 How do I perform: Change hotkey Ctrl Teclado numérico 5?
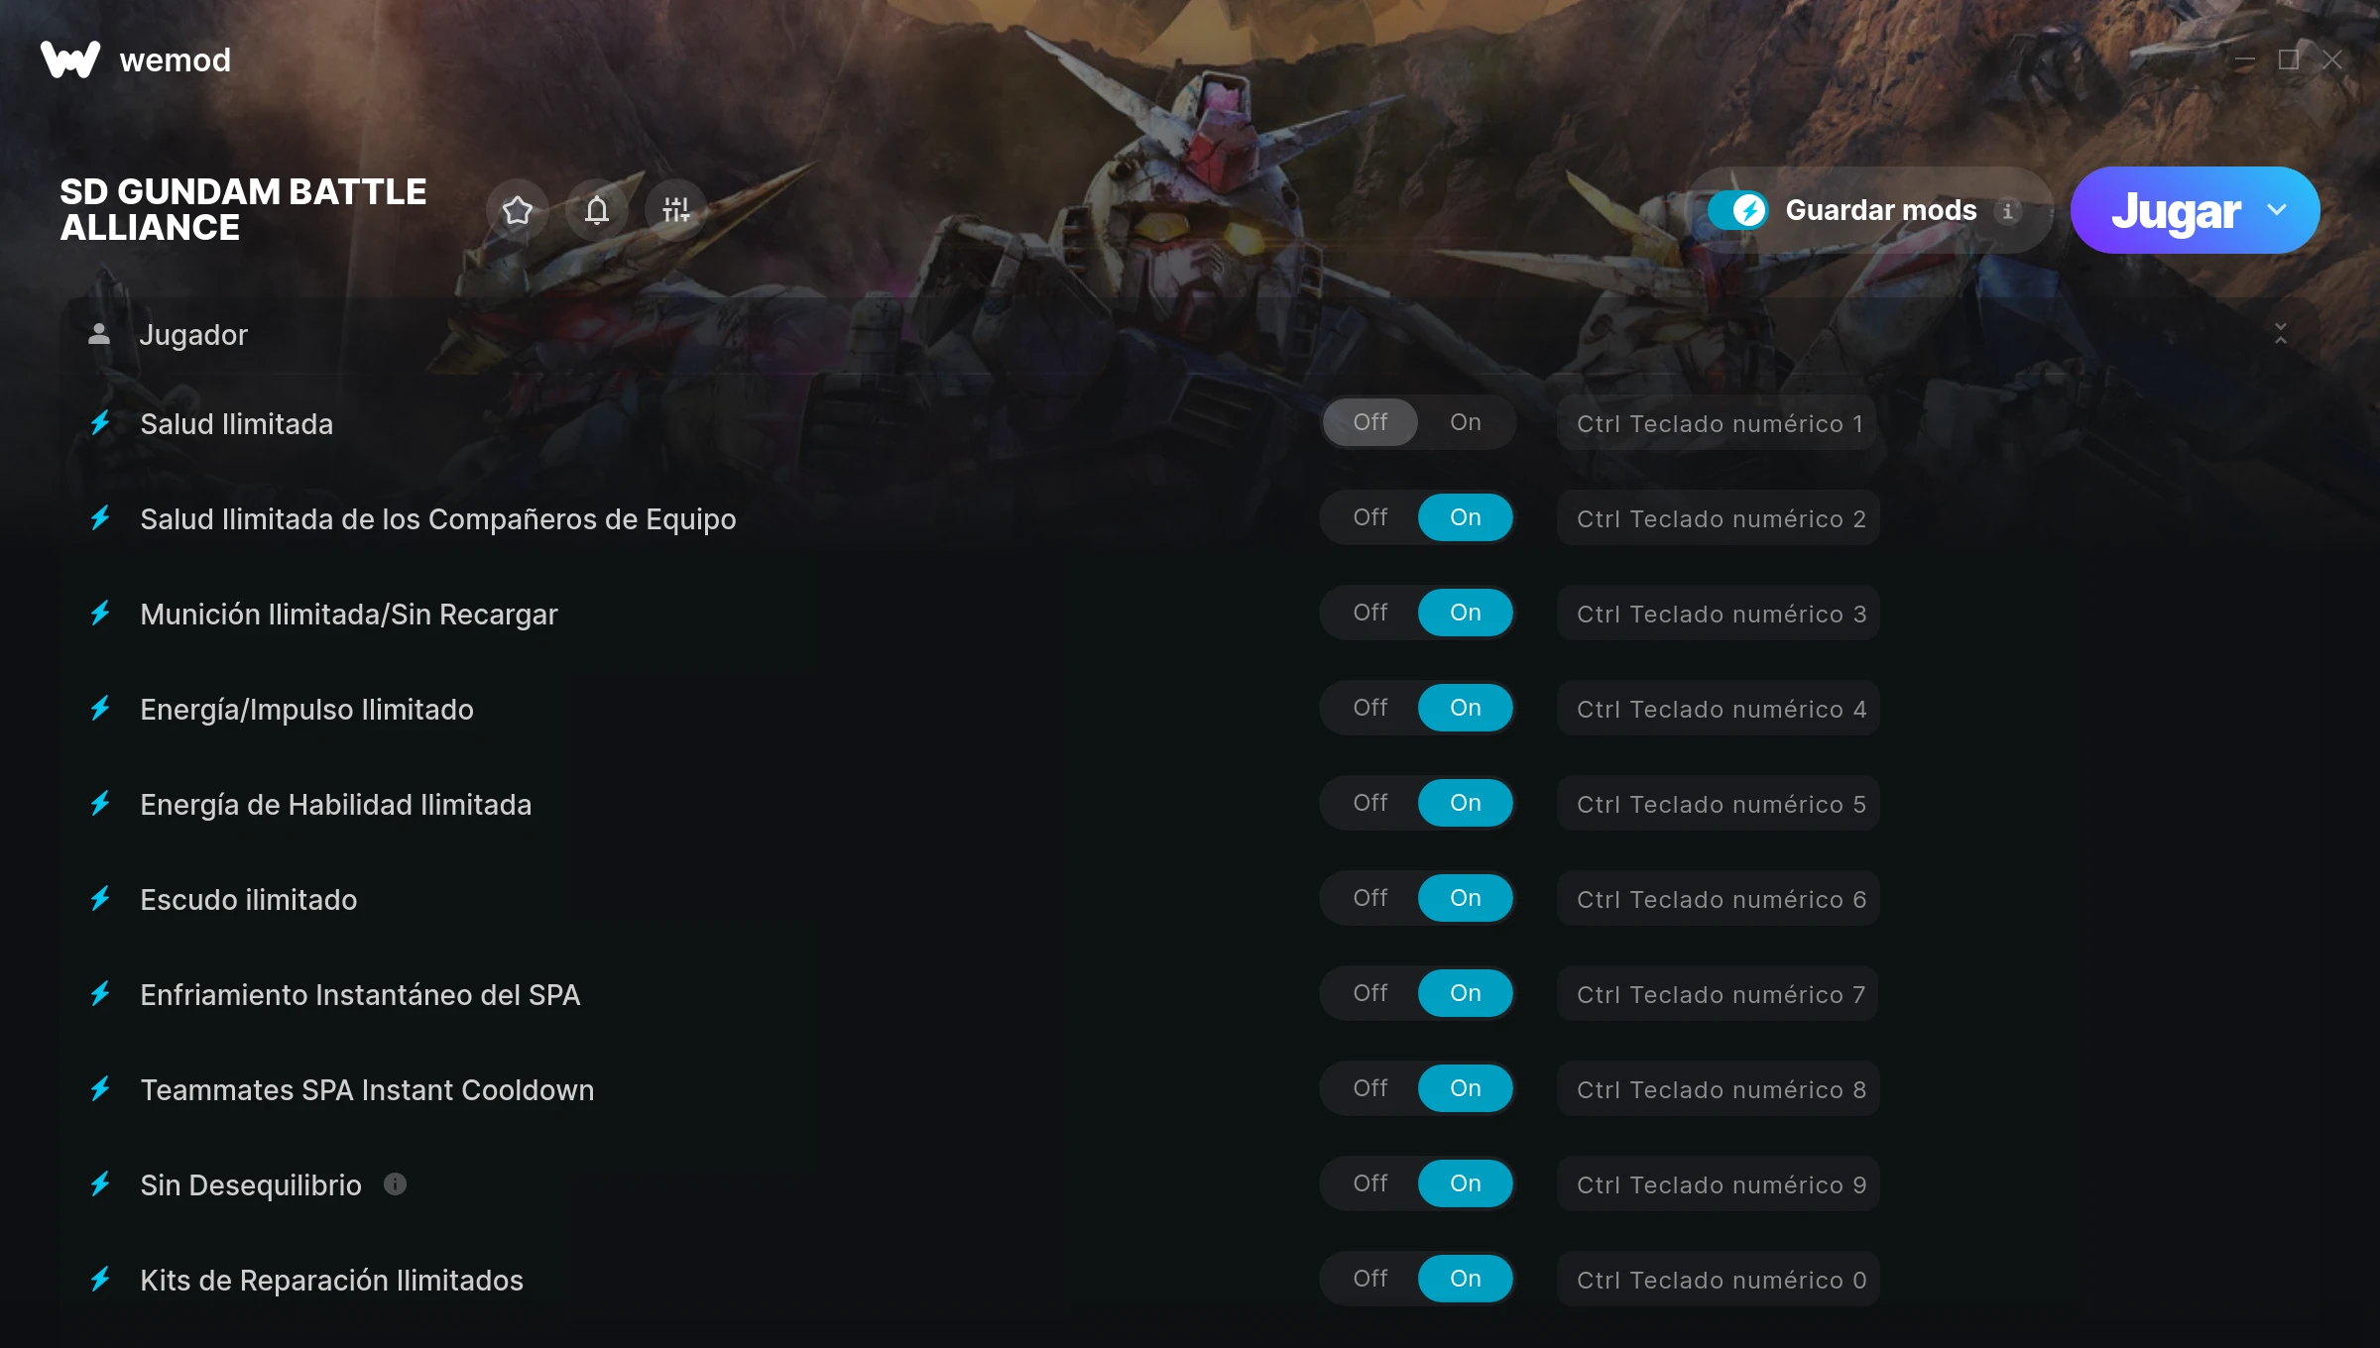pos(1719,804)
